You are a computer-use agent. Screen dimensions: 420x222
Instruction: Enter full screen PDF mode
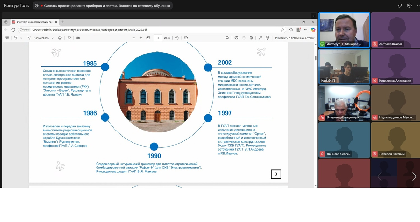click(x=260, y=38)
